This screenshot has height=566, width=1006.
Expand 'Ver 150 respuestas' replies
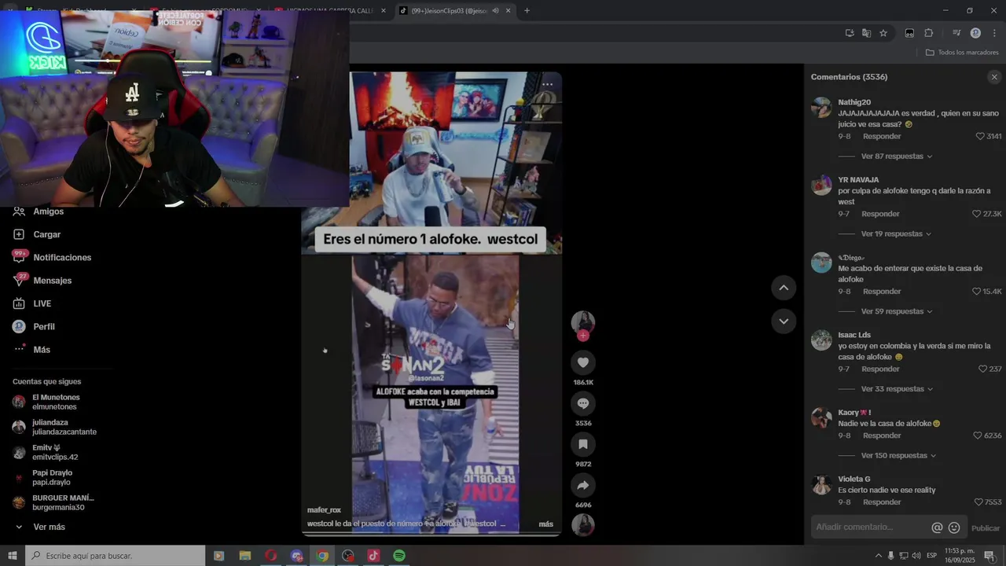click(x=898, y=456)
